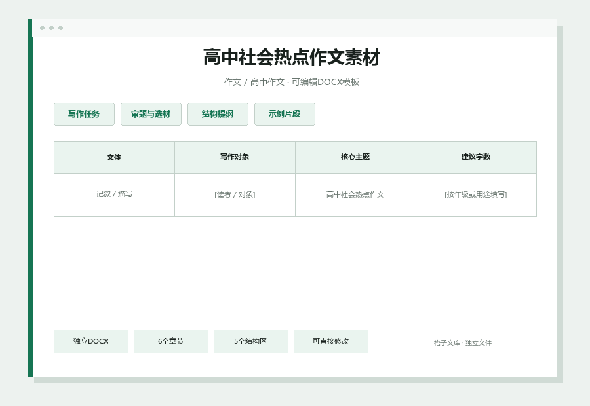Viewport: 590px width, 406px height.
Task: Select the [读者 / 对象] cell
Action: [x=235, y=194]
